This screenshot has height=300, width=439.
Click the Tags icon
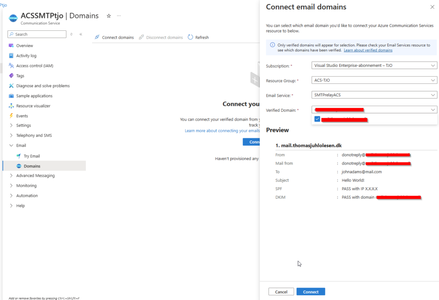[x=11, y=76]
